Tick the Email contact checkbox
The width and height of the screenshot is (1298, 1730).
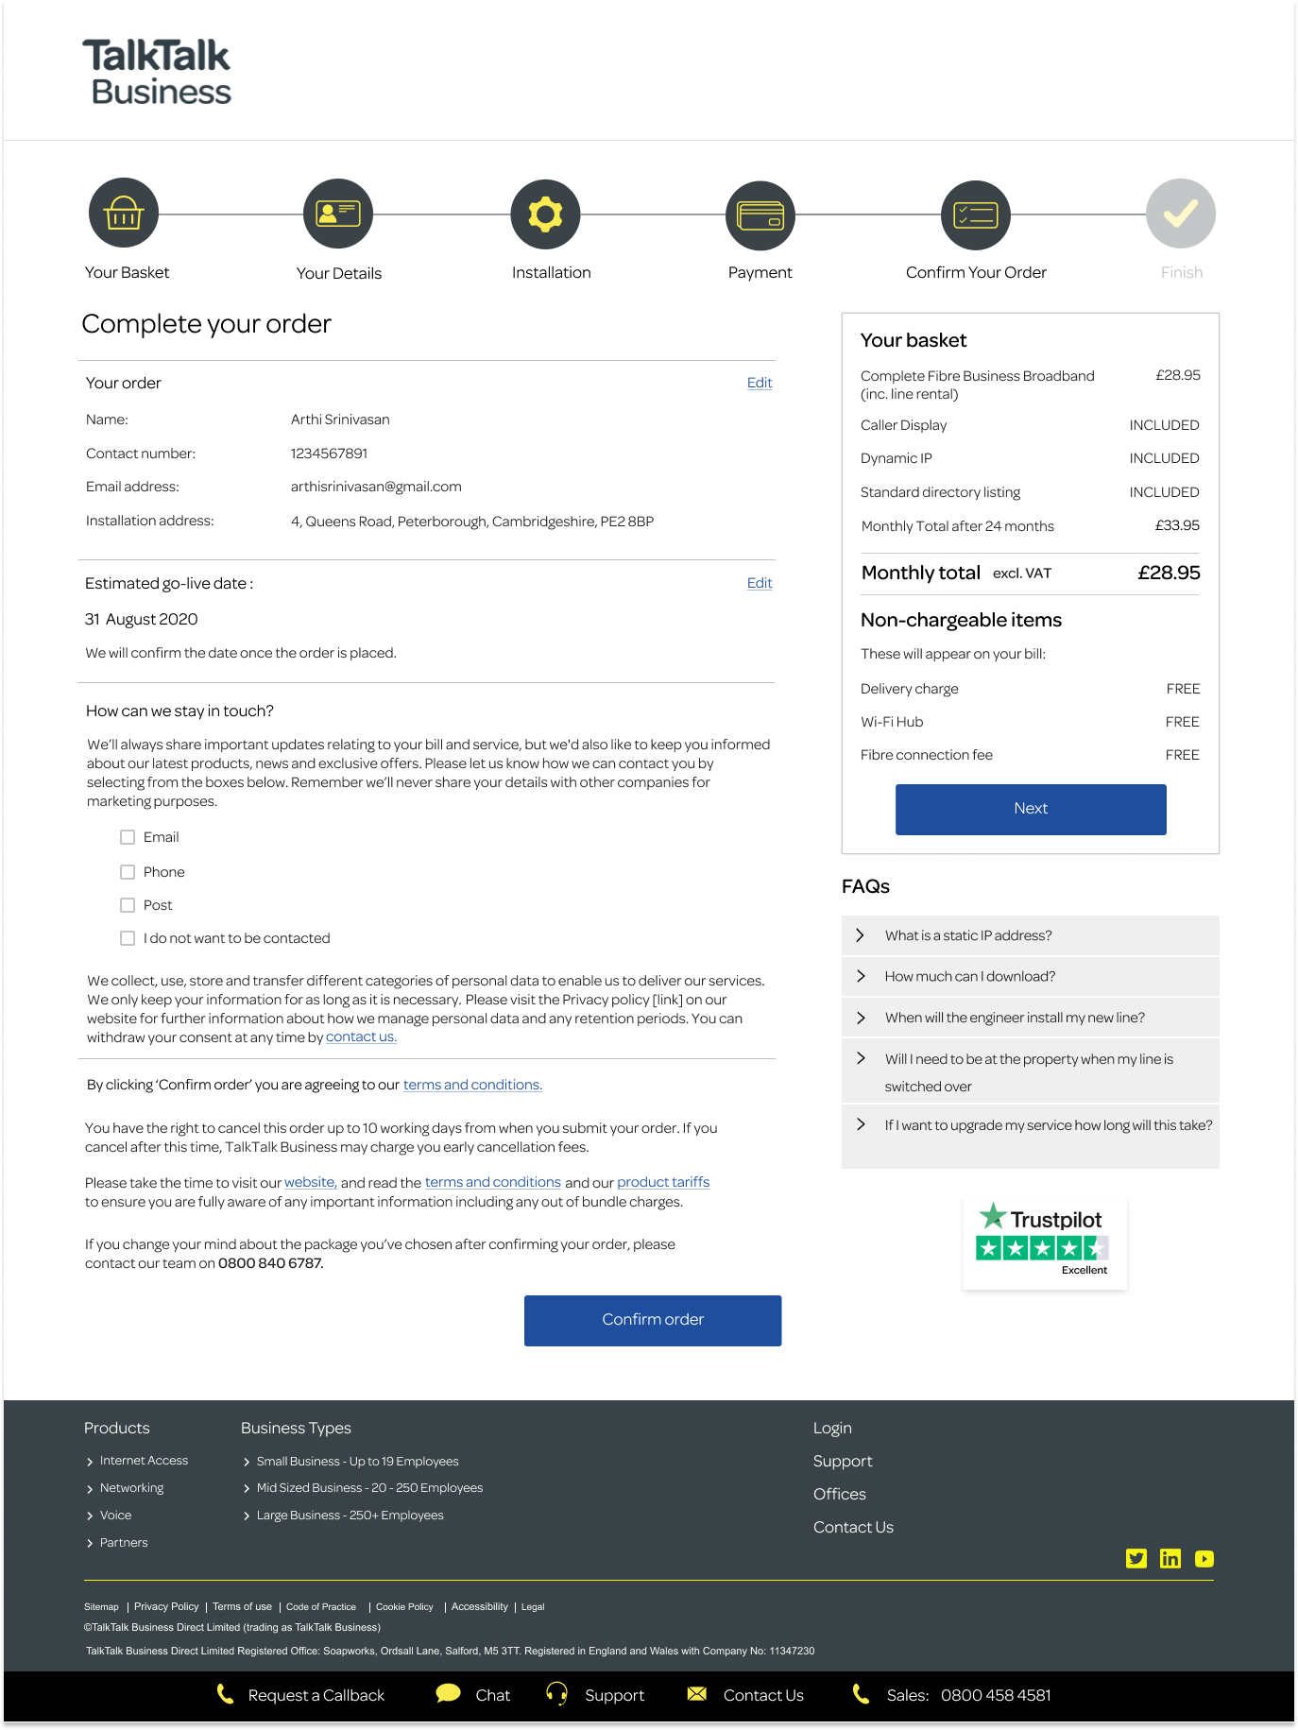pyautogui.click(x=128, y=837)
